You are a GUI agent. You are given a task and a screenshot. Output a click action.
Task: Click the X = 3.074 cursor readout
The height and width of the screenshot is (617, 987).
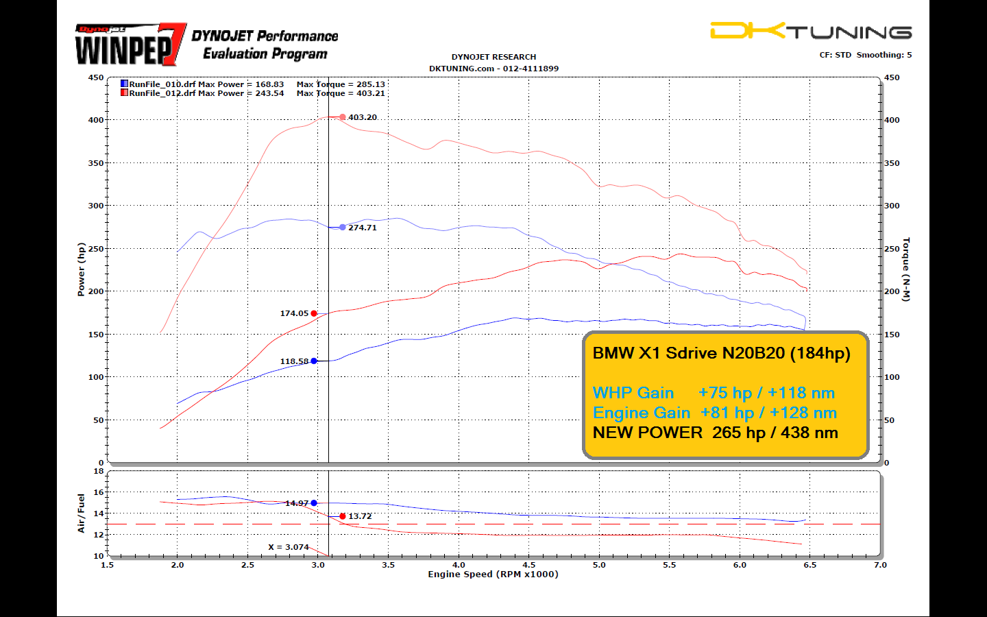(288, 547)
